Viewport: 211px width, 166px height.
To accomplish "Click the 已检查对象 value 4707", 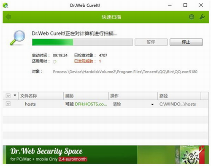I will tap(103, 55).
